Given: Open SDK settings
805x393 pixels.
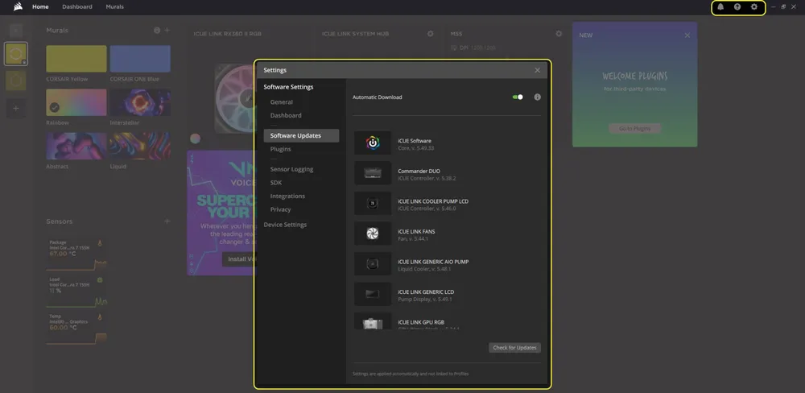Looking at the screenshot, I should pyautogui.click(x=275, y=183).
